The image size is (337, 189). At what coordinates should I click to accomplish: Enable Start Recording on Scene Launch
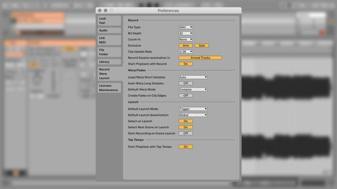click(x=186, y=133)
